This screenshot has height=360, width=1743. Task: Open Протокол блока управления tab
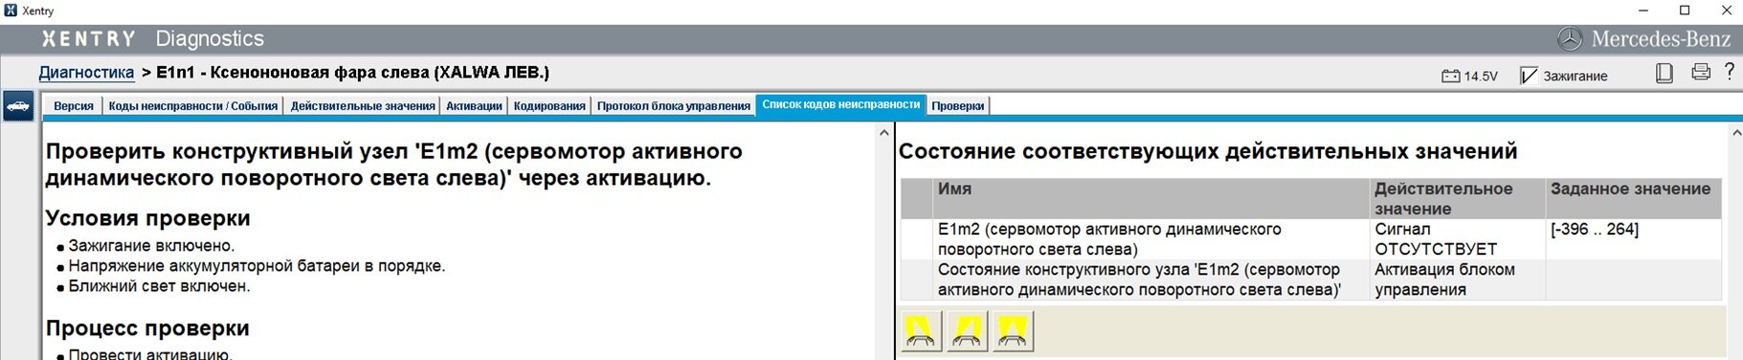(x=674, y=106)
